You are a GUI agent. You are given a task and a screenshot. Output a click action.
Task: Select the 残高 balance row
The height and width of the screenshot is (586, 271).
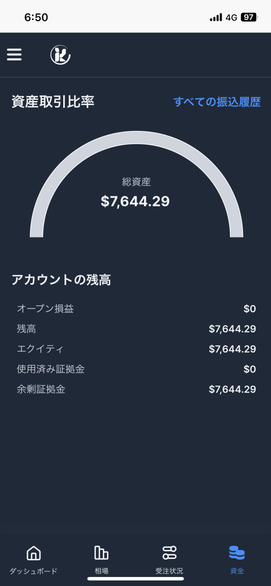click(135, 329)
